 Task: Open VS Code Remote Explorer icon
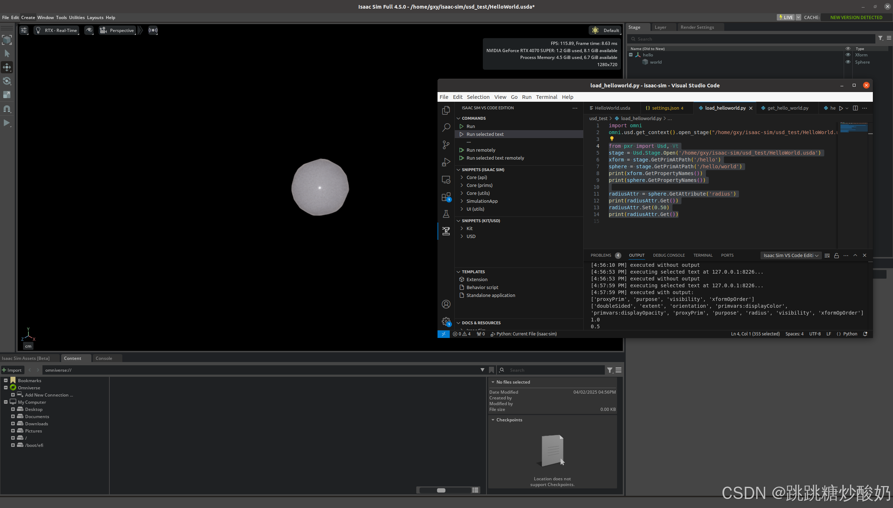click(x=446, y=179)
